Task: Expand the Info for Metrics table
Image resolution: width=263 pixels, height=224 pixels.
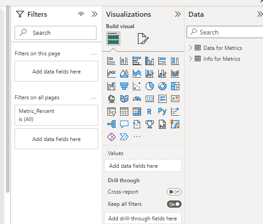Action: click(x=190, y=58)
